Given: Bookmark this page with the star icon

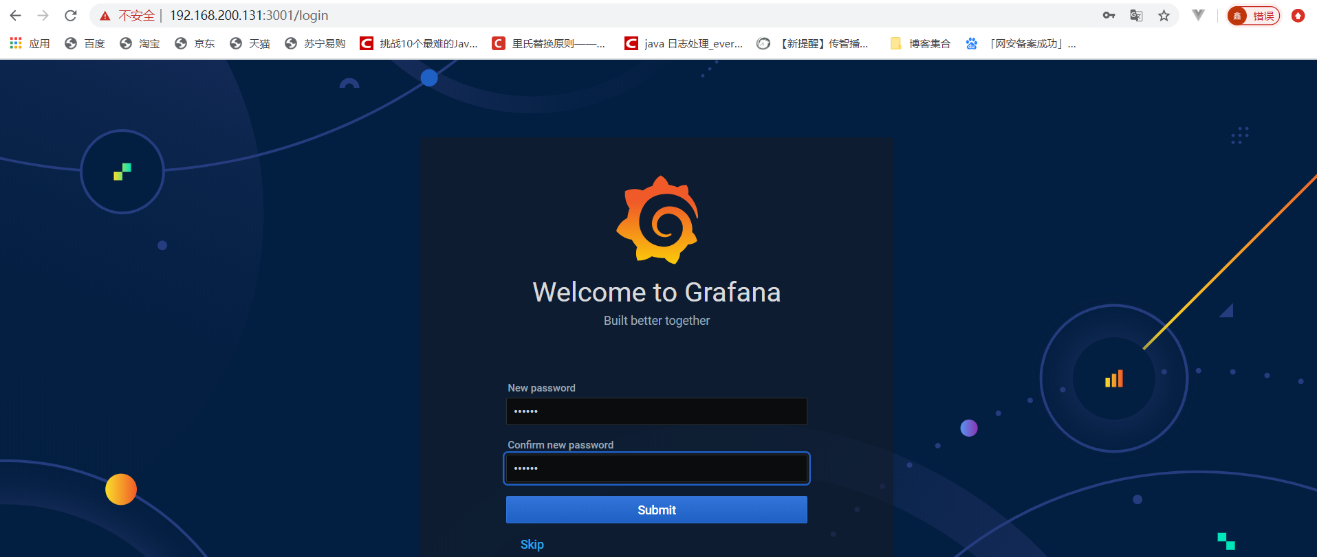Looking at the screenshot, I should (x=1164, y=15).
